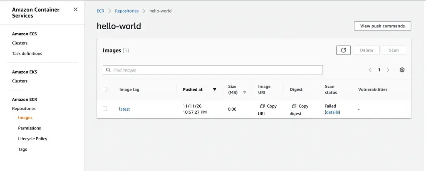
Task: Click the Digest column header
Action: 296,89
